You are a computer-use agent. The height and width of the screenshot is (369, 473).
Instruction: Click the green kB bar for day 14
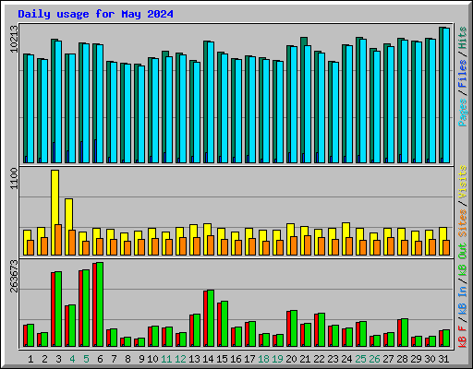coord(211,318)
